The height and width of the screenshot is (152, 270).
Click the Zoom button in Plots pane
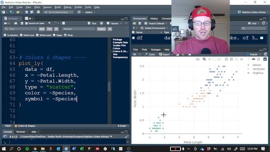150,54
